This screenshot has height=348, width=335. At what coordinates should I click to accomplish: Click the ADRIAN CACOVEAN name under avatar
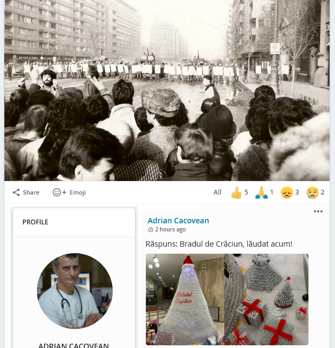[74, 345]
